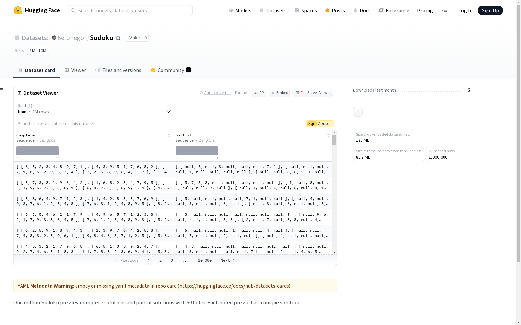This screenshot has width=521, height=325.
Task: Open the three-dot options menu
Action: (x=358, y=112)
